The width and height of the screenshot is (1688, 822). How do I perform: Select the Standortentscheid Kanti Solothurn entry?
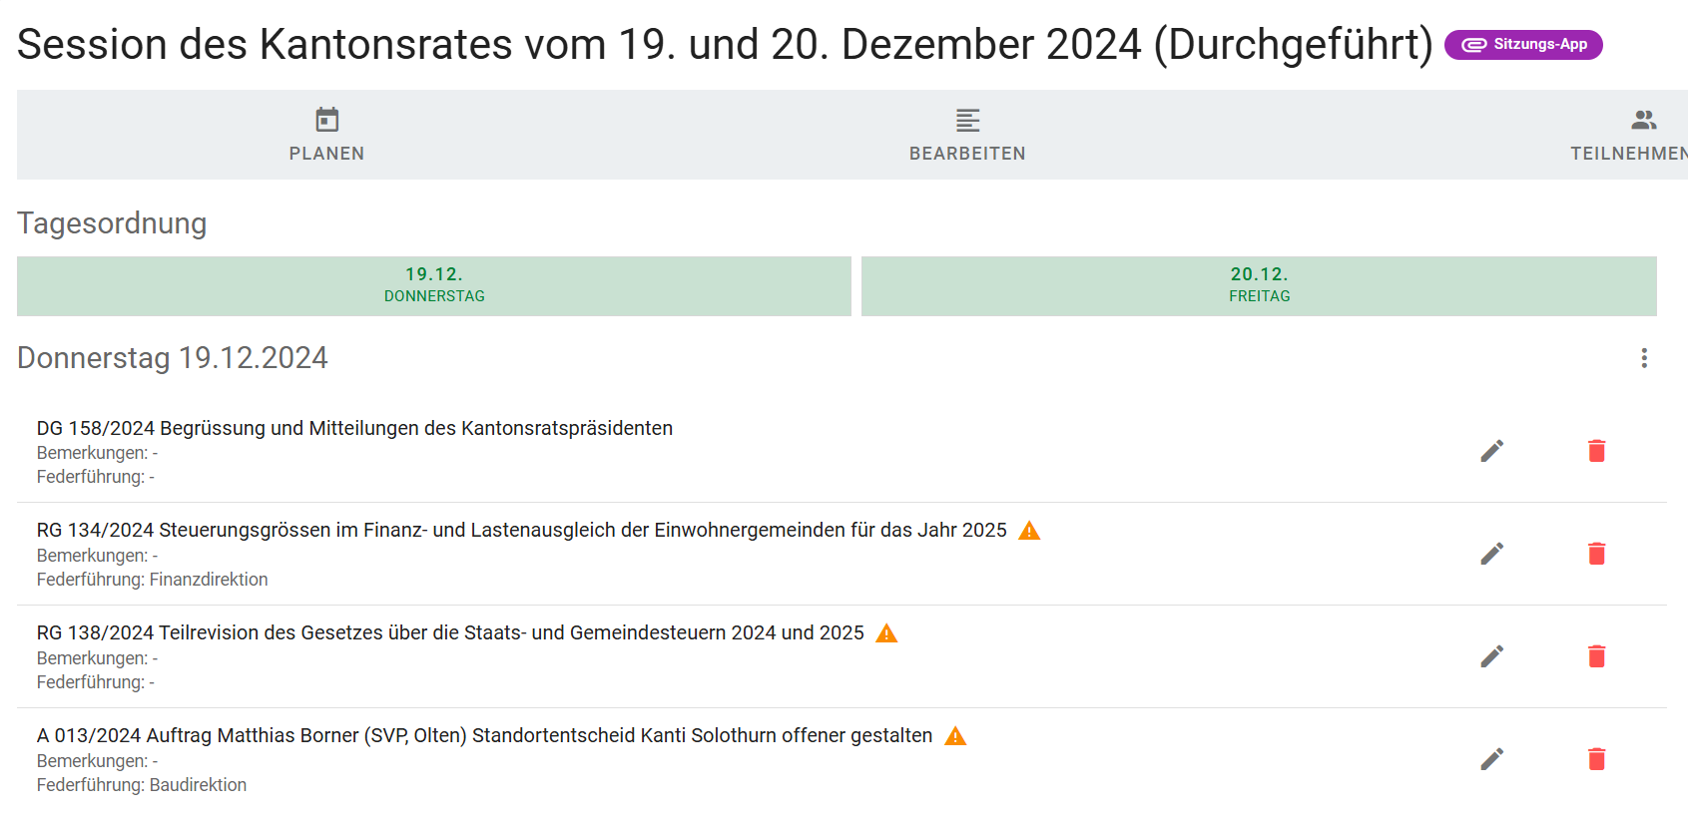tap(484, 735)
